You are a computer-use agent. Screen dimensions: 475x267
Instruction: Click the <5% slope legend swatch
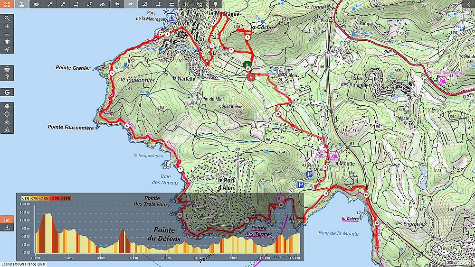pos(26,198)
